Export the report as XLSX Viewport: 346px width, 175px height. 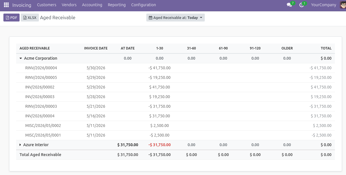[x=30, y=18]
